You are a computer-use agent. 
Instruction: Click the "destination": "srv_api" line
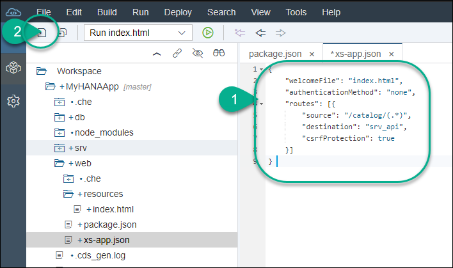coord(354,127)
